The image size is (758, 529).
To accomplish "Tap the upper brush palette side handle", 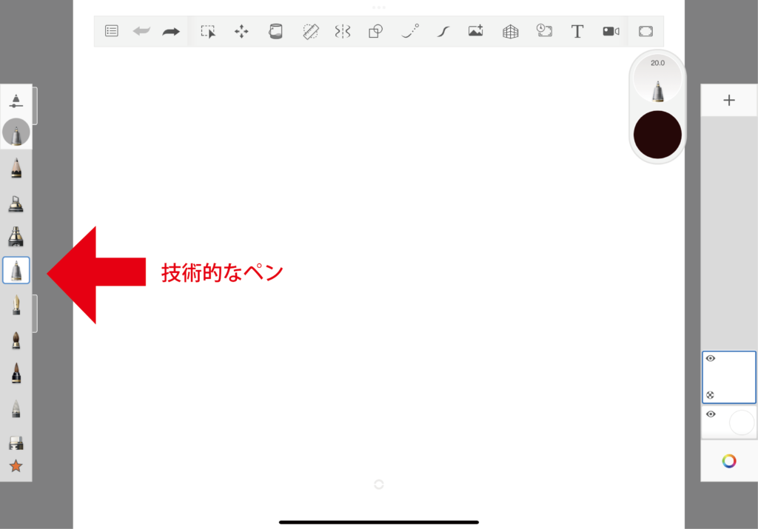I will click(35, 106).
